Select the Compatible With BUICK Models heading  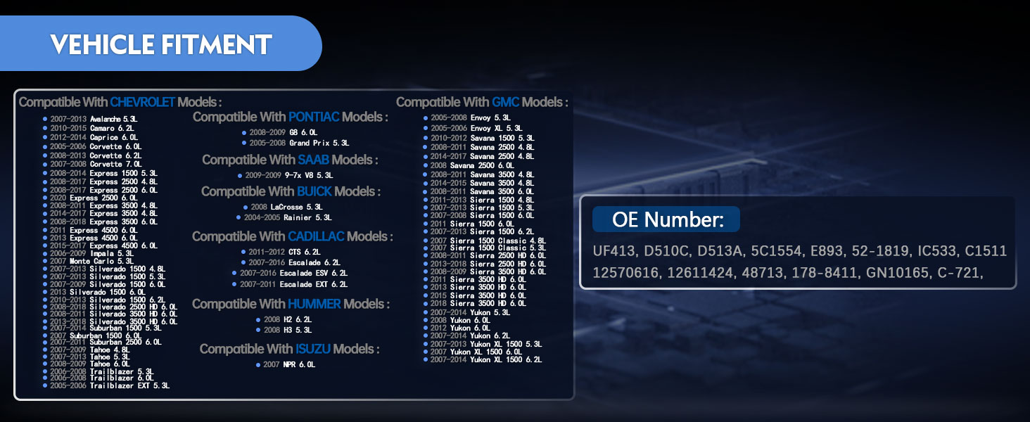pos(291,191)
